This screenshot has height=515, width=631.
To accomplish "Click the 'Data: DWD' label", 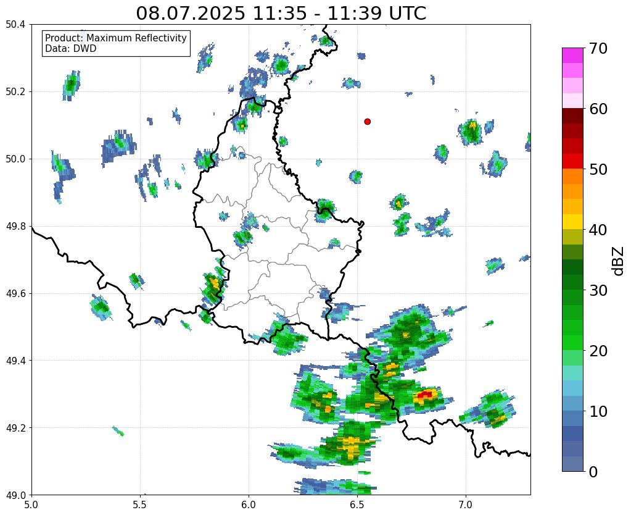I will click(71, 49).
